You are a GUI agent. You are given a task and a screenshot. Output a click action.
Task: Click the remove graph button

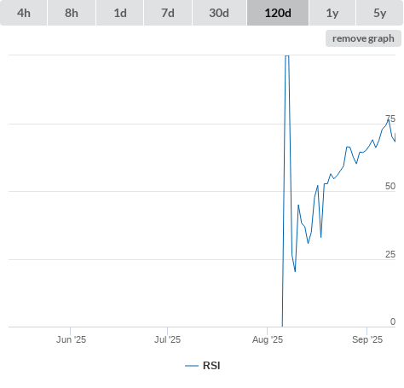363,38
